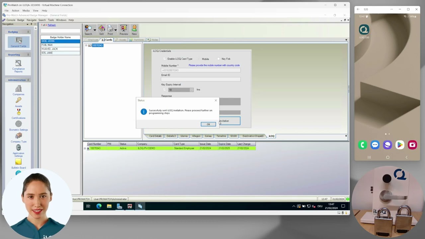425x239 pixels.
Task: Select badge holder HUAWEI, JACK
Action: 60,49
